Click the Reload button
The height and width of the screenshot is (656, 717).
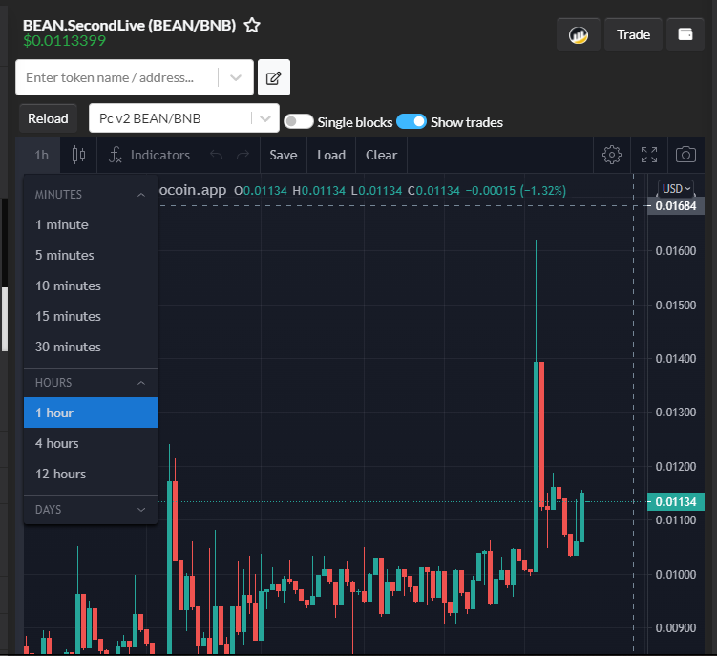click(x=48, y=118)
